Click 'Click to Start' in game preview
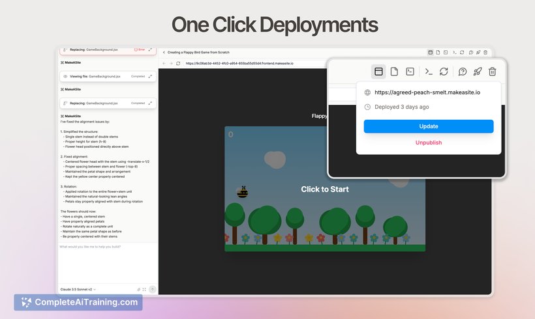The height and width of the screenshot is (319, 535). [325, 189]
